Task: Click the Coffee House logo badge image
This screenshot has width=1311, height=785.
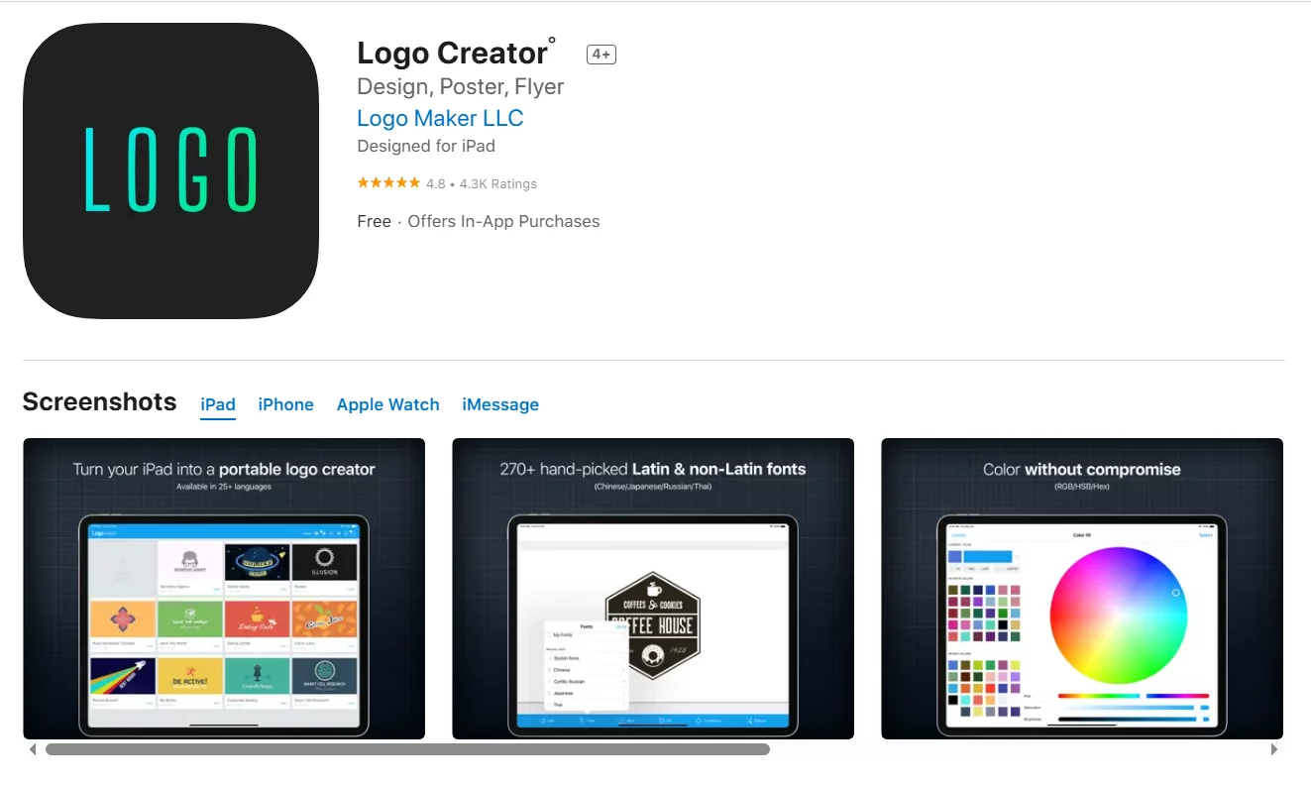Action: 653,625
